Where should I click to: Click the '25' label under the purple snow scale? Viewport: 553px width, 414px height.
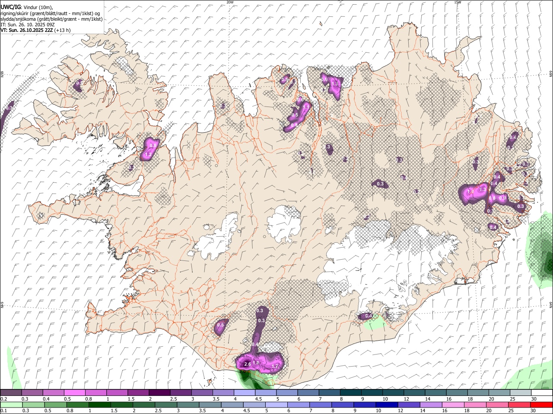click(x=512, y=399)
